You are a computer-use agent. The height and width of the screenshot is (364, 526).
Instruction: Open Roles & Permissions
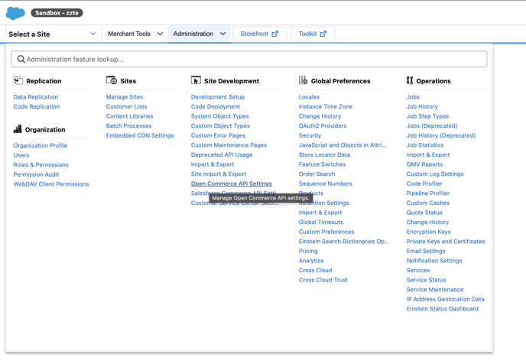(41, 165)
